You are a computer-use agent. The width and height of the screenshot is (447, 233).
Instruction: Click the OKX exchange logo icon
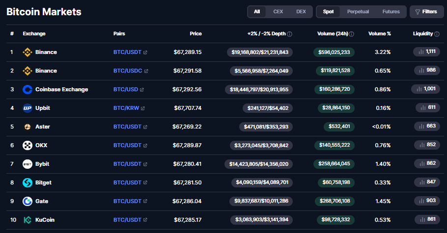click(x=28, y=145)
